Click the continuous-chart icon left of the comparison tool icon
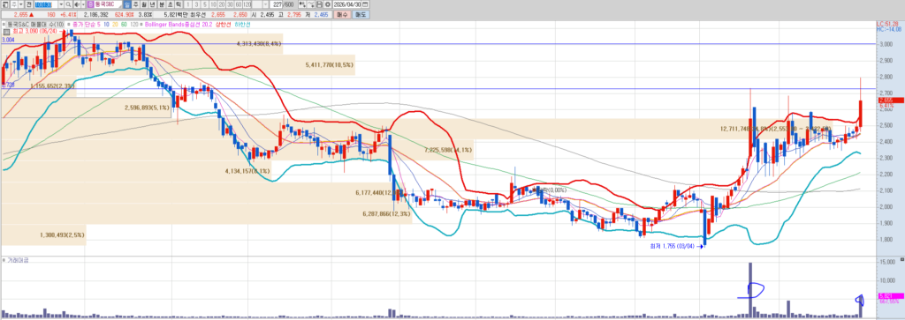Viewport: 905px width, 320px height. click(302, 4)
